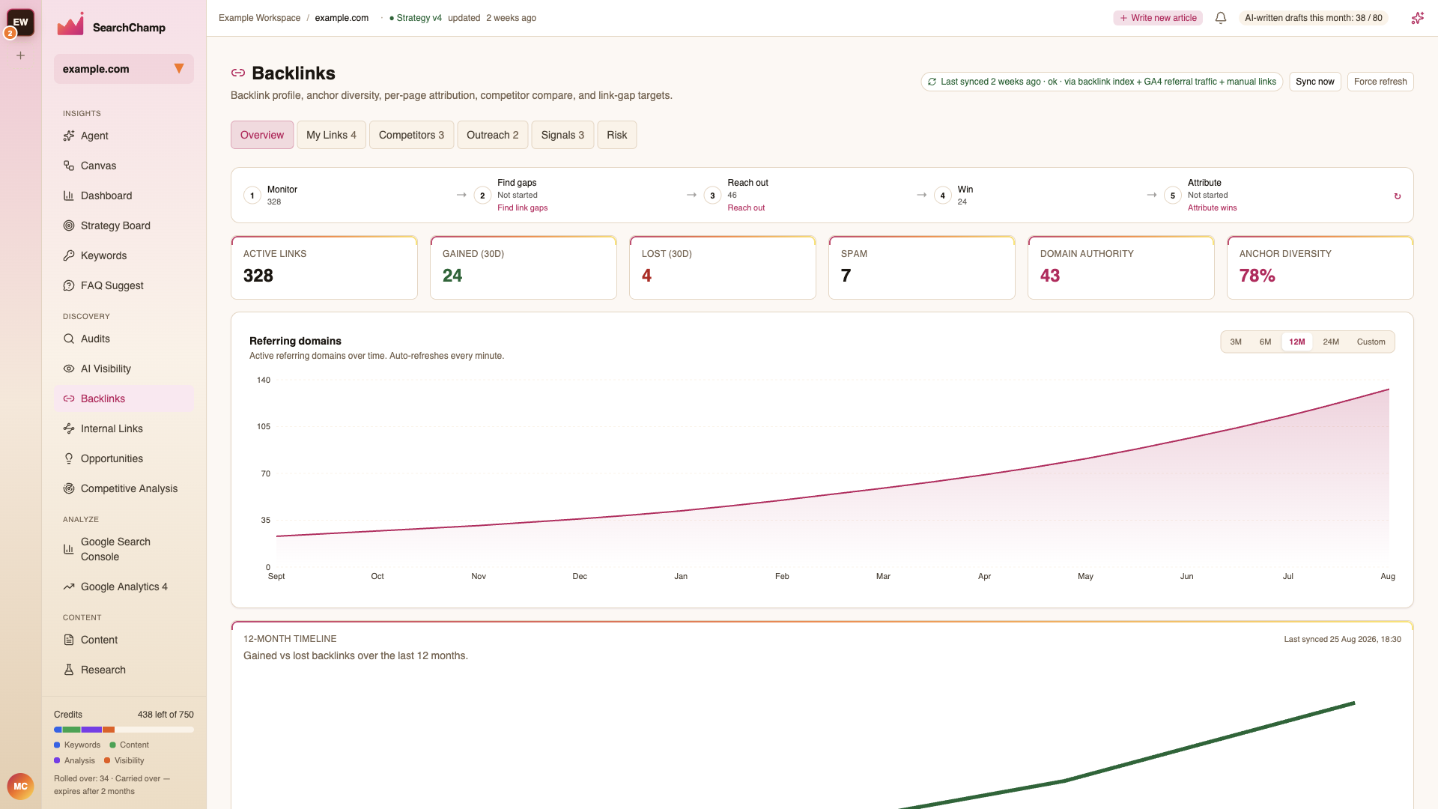Open Google Search Console page
This screenshot has width=1438, height=809.
tap(124, 549)
